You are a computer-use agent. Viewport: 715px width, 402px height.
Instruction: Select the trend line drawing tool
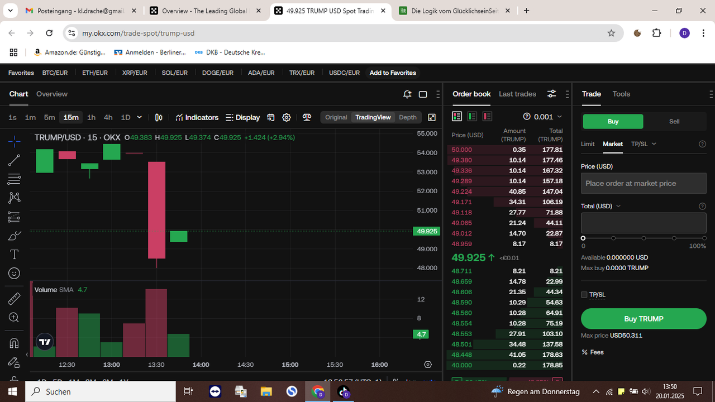click(14, 160)
